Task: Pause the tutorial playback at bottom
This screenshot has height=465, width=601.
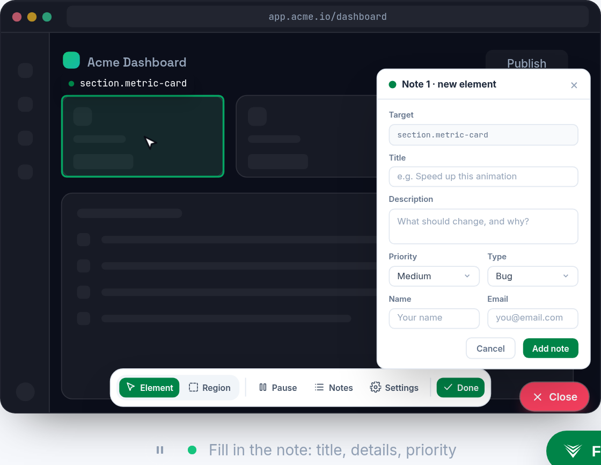Action: (x=160, y=449)
